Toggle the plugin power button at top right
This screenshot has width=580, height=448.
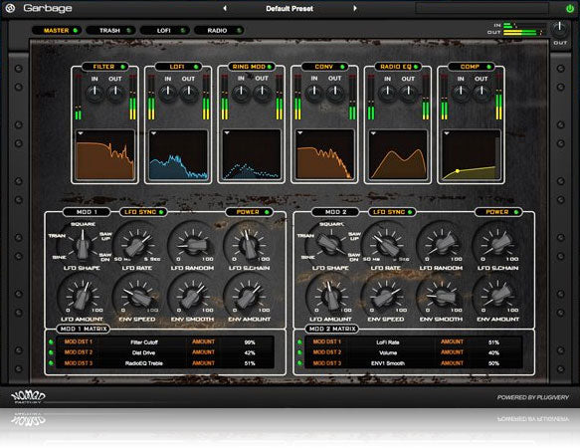[x=570, y=9]
